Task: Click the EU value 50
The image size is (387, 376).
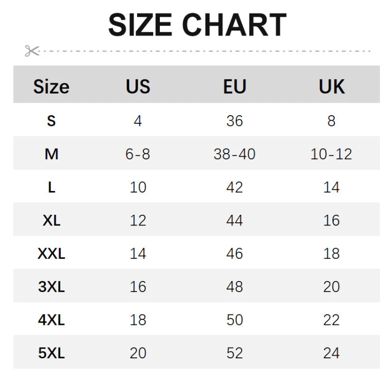Action: pos(235,320)
